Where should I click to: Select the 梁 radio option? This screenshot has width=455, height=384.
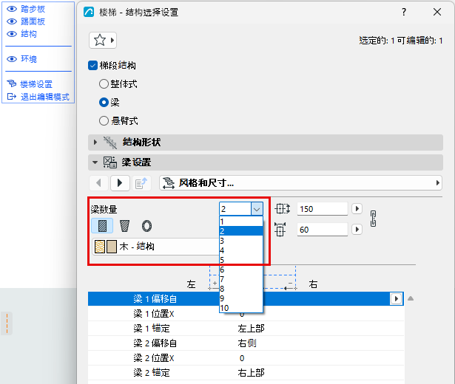(104, 103)
